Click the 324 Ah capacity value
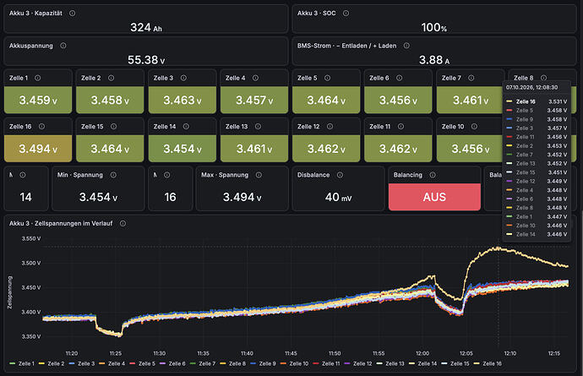This screenshot has width=583, height=376. (x=145, y=27)
